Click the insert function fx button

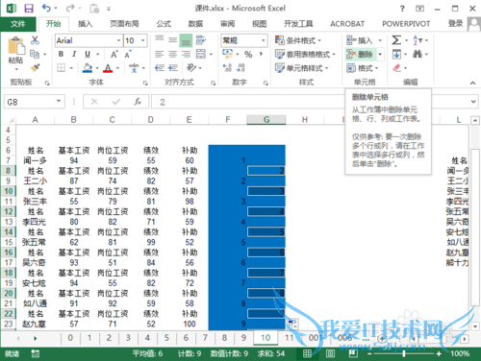138,102
